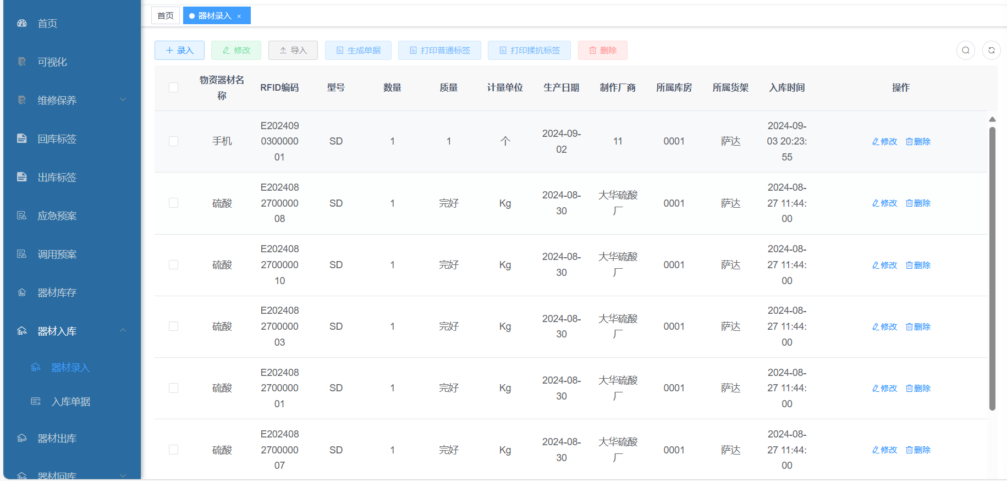Check the 手机 row checkbox

173,141
